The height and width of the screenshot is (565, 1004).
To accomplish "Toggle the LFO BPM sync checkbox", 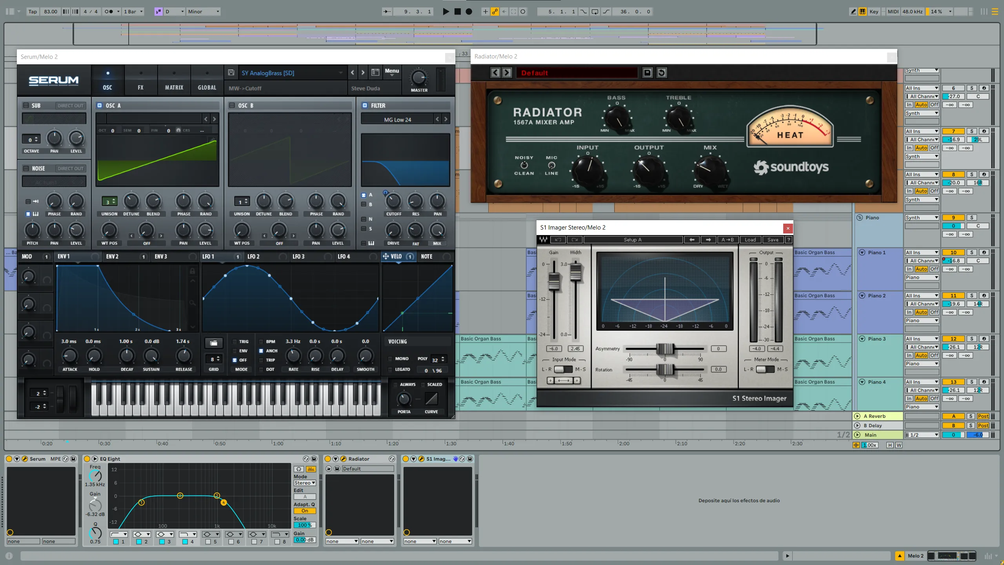I will coord(261,341).
